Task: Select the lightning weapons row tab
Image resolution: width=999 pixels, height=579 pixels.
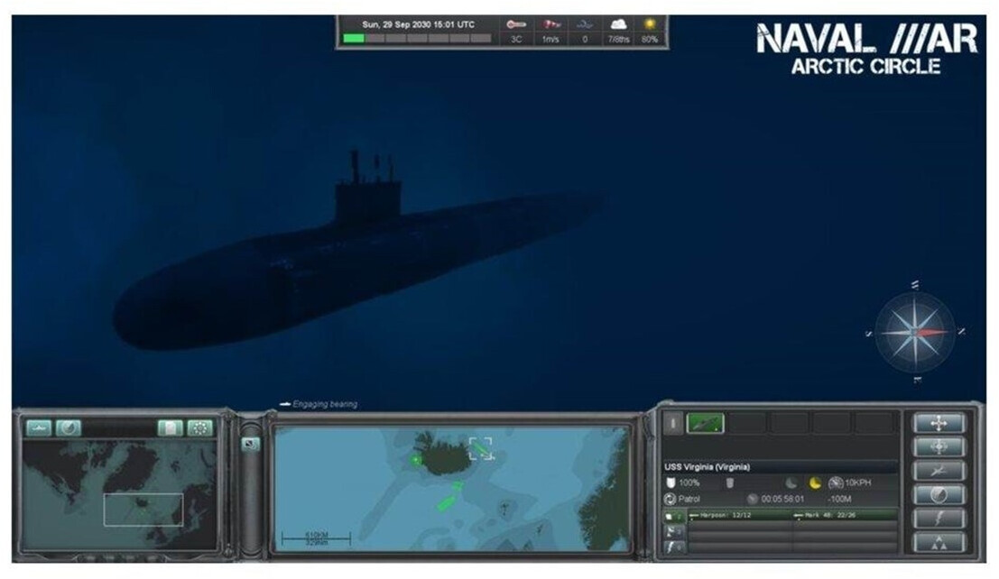Action: [673, 546]
